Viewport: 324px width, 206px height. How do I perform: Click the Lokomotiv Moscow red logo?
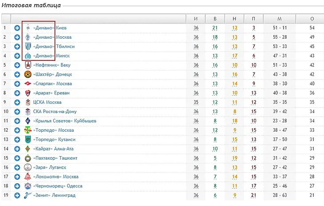(x=28, y=177)
